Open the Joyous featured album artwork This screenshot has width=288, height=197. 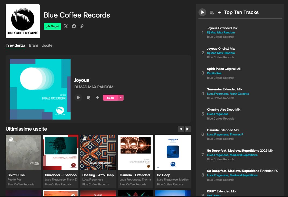click(40, 89)
